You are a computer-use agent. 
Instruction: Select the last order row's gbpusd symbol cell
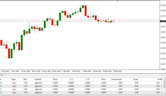pyautogui.click(x=38, y=92)
